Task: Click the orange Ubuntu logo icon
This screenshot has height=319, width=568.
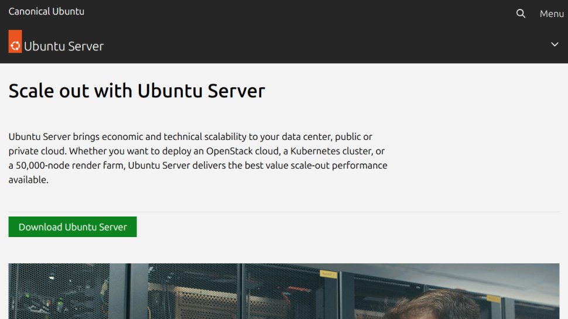Action: coord(15,42)
